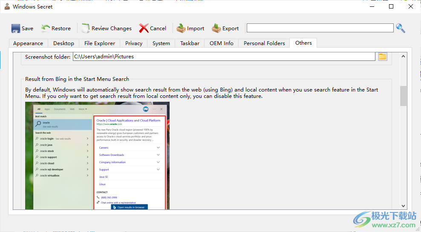The height and width of the screenshot is (232, 421).
Task: Click the search text box in toolbar
Action: point(320,28)
